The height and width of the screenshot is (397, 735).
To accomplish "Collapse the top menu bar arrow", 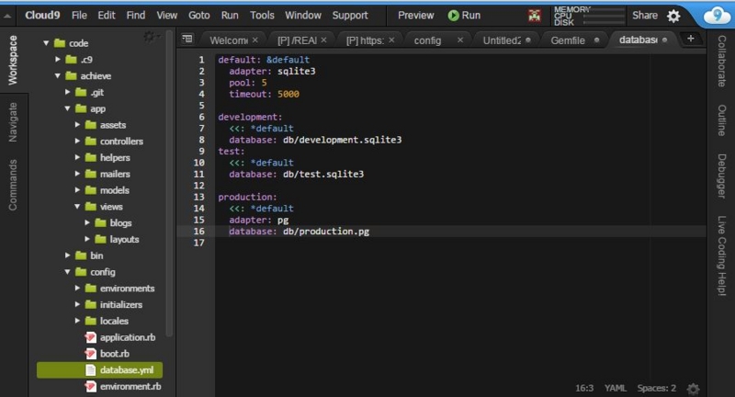I will pyautogui.click(x=7, y=16).
